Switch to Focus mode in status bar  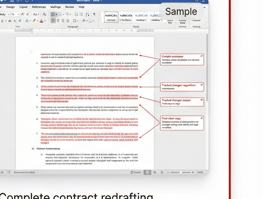[135, 172]
